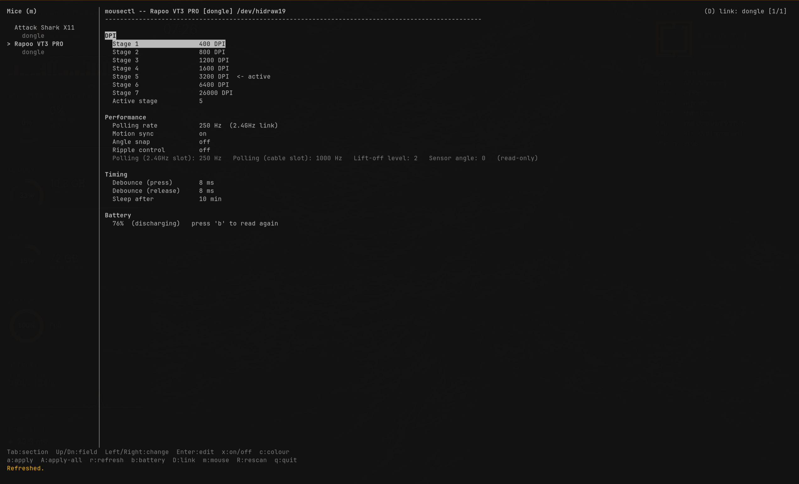Image resolution: width=799 pixels, height=484 pixels.
Task: Select the dongle entry under Attack Shark X11
Action: [33, 36]
